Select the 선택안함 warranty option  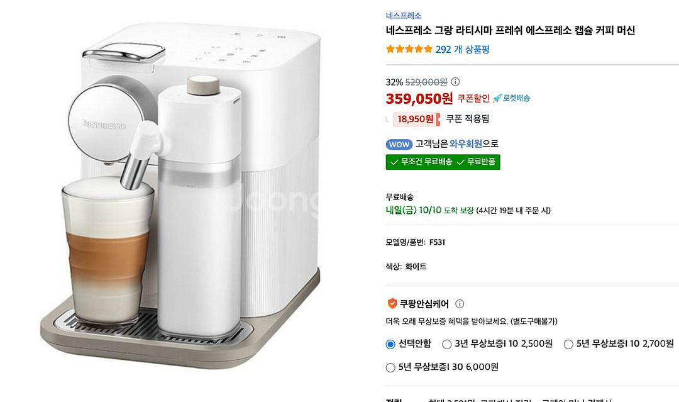point(390,344)
